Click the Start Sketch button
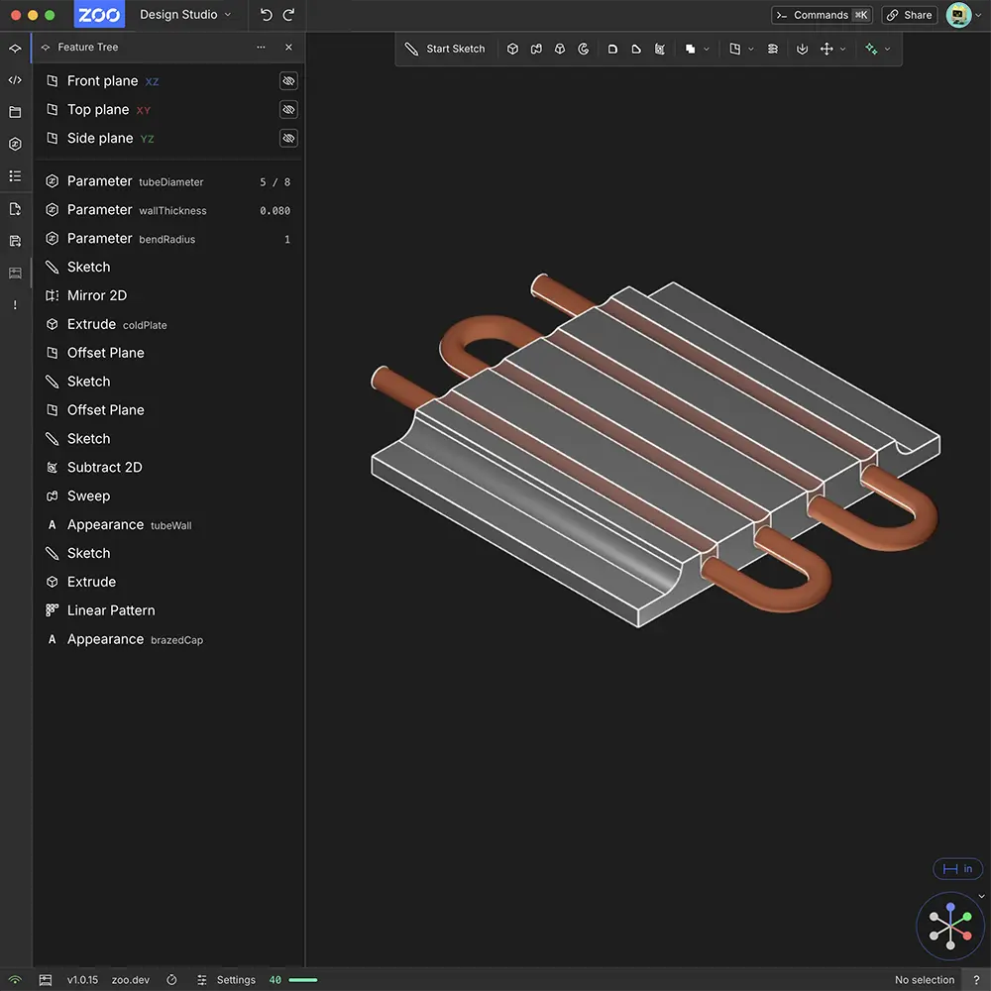991x991 pixels. (445, 49)
